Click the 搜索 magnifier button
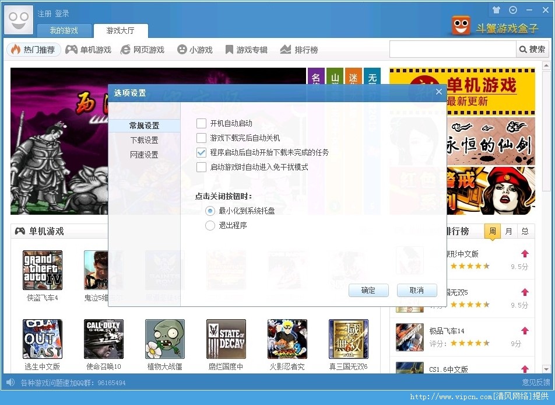The height and width of the screenshot is (405, 555). coord(532,49)
